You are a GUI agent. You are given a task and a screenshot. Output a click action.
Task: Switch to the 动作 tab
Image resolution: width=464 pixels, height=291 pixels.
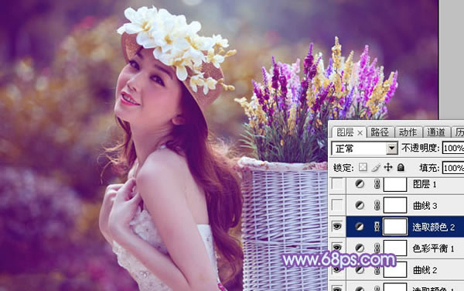408,132
